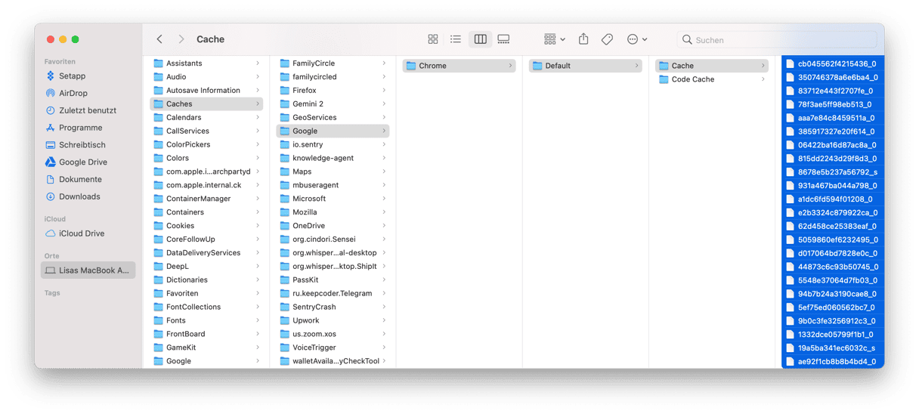Viewport: 919px width, 414px height.
Task: Select the FamilyCircle folder
Action: pos(333,63)
